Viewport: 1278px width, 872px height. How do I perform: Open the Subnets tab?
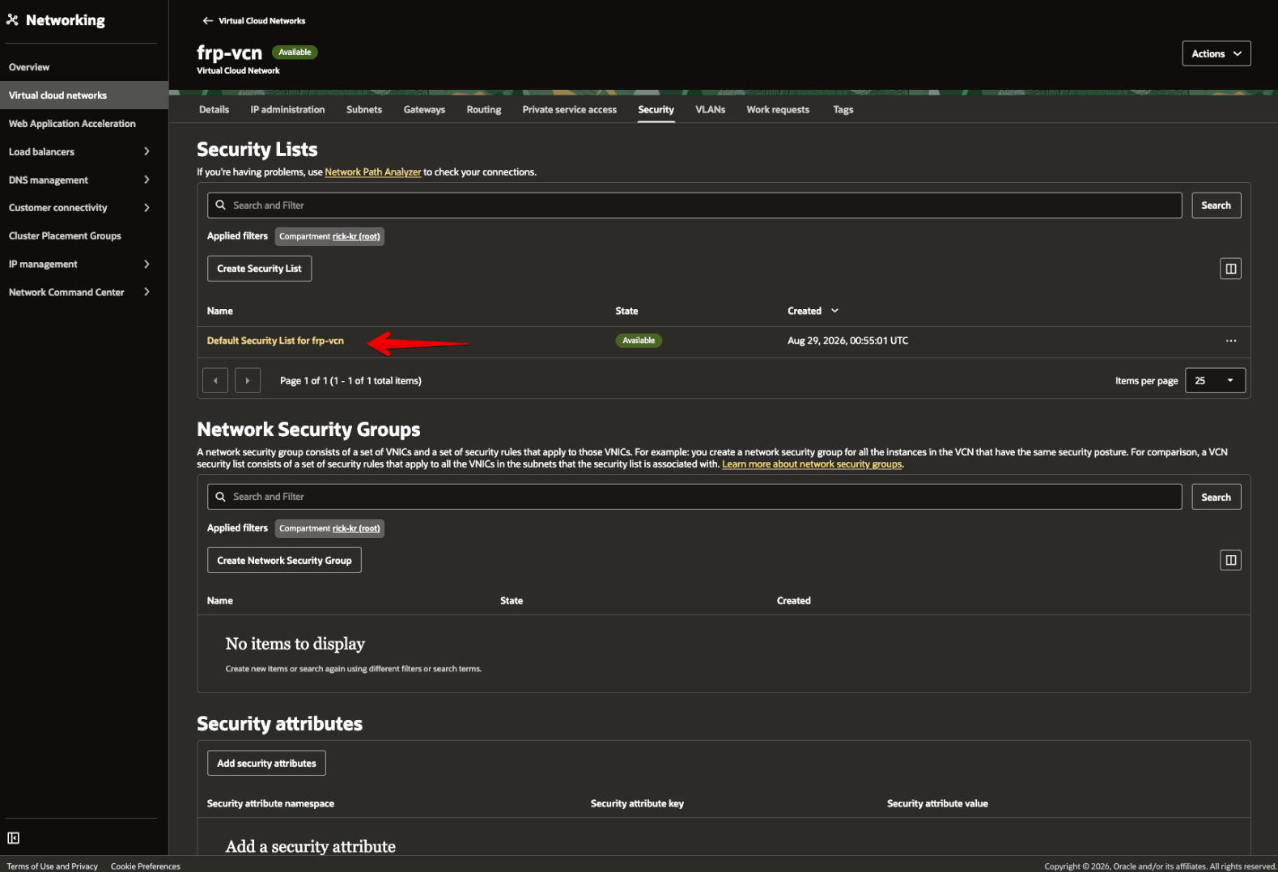[x=364, y=109]
